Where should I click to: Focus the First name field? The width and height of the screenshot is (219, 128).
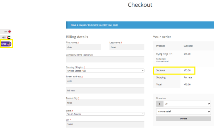tap(83, 47)
